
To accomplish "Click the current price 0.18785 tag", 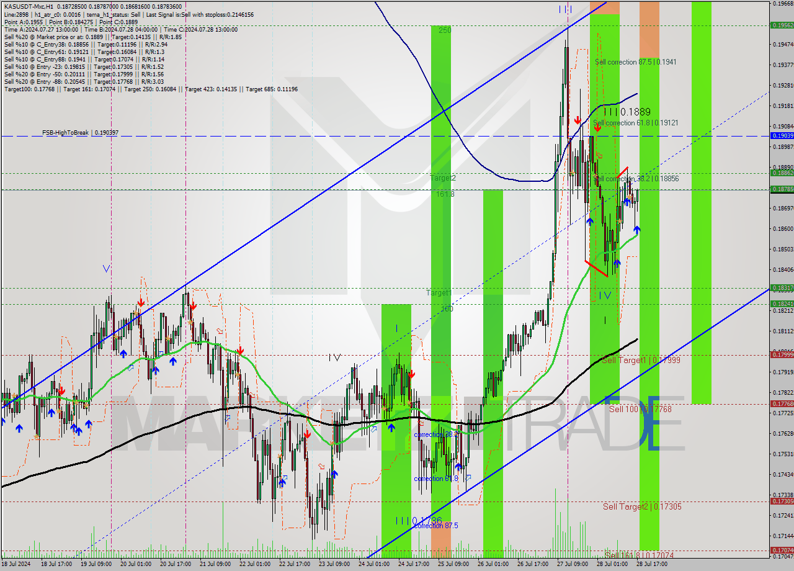I will coord(782,189).
